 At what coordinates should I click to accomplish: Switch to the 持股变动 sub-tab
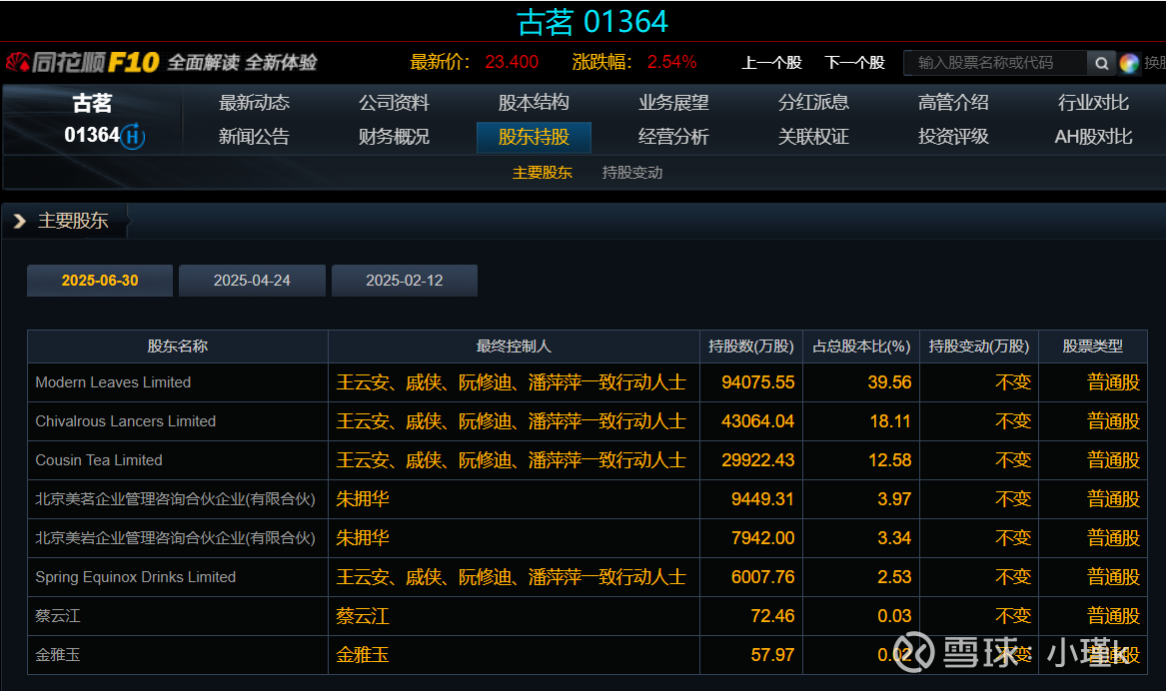pyautogui.click(x=632, y=173)
